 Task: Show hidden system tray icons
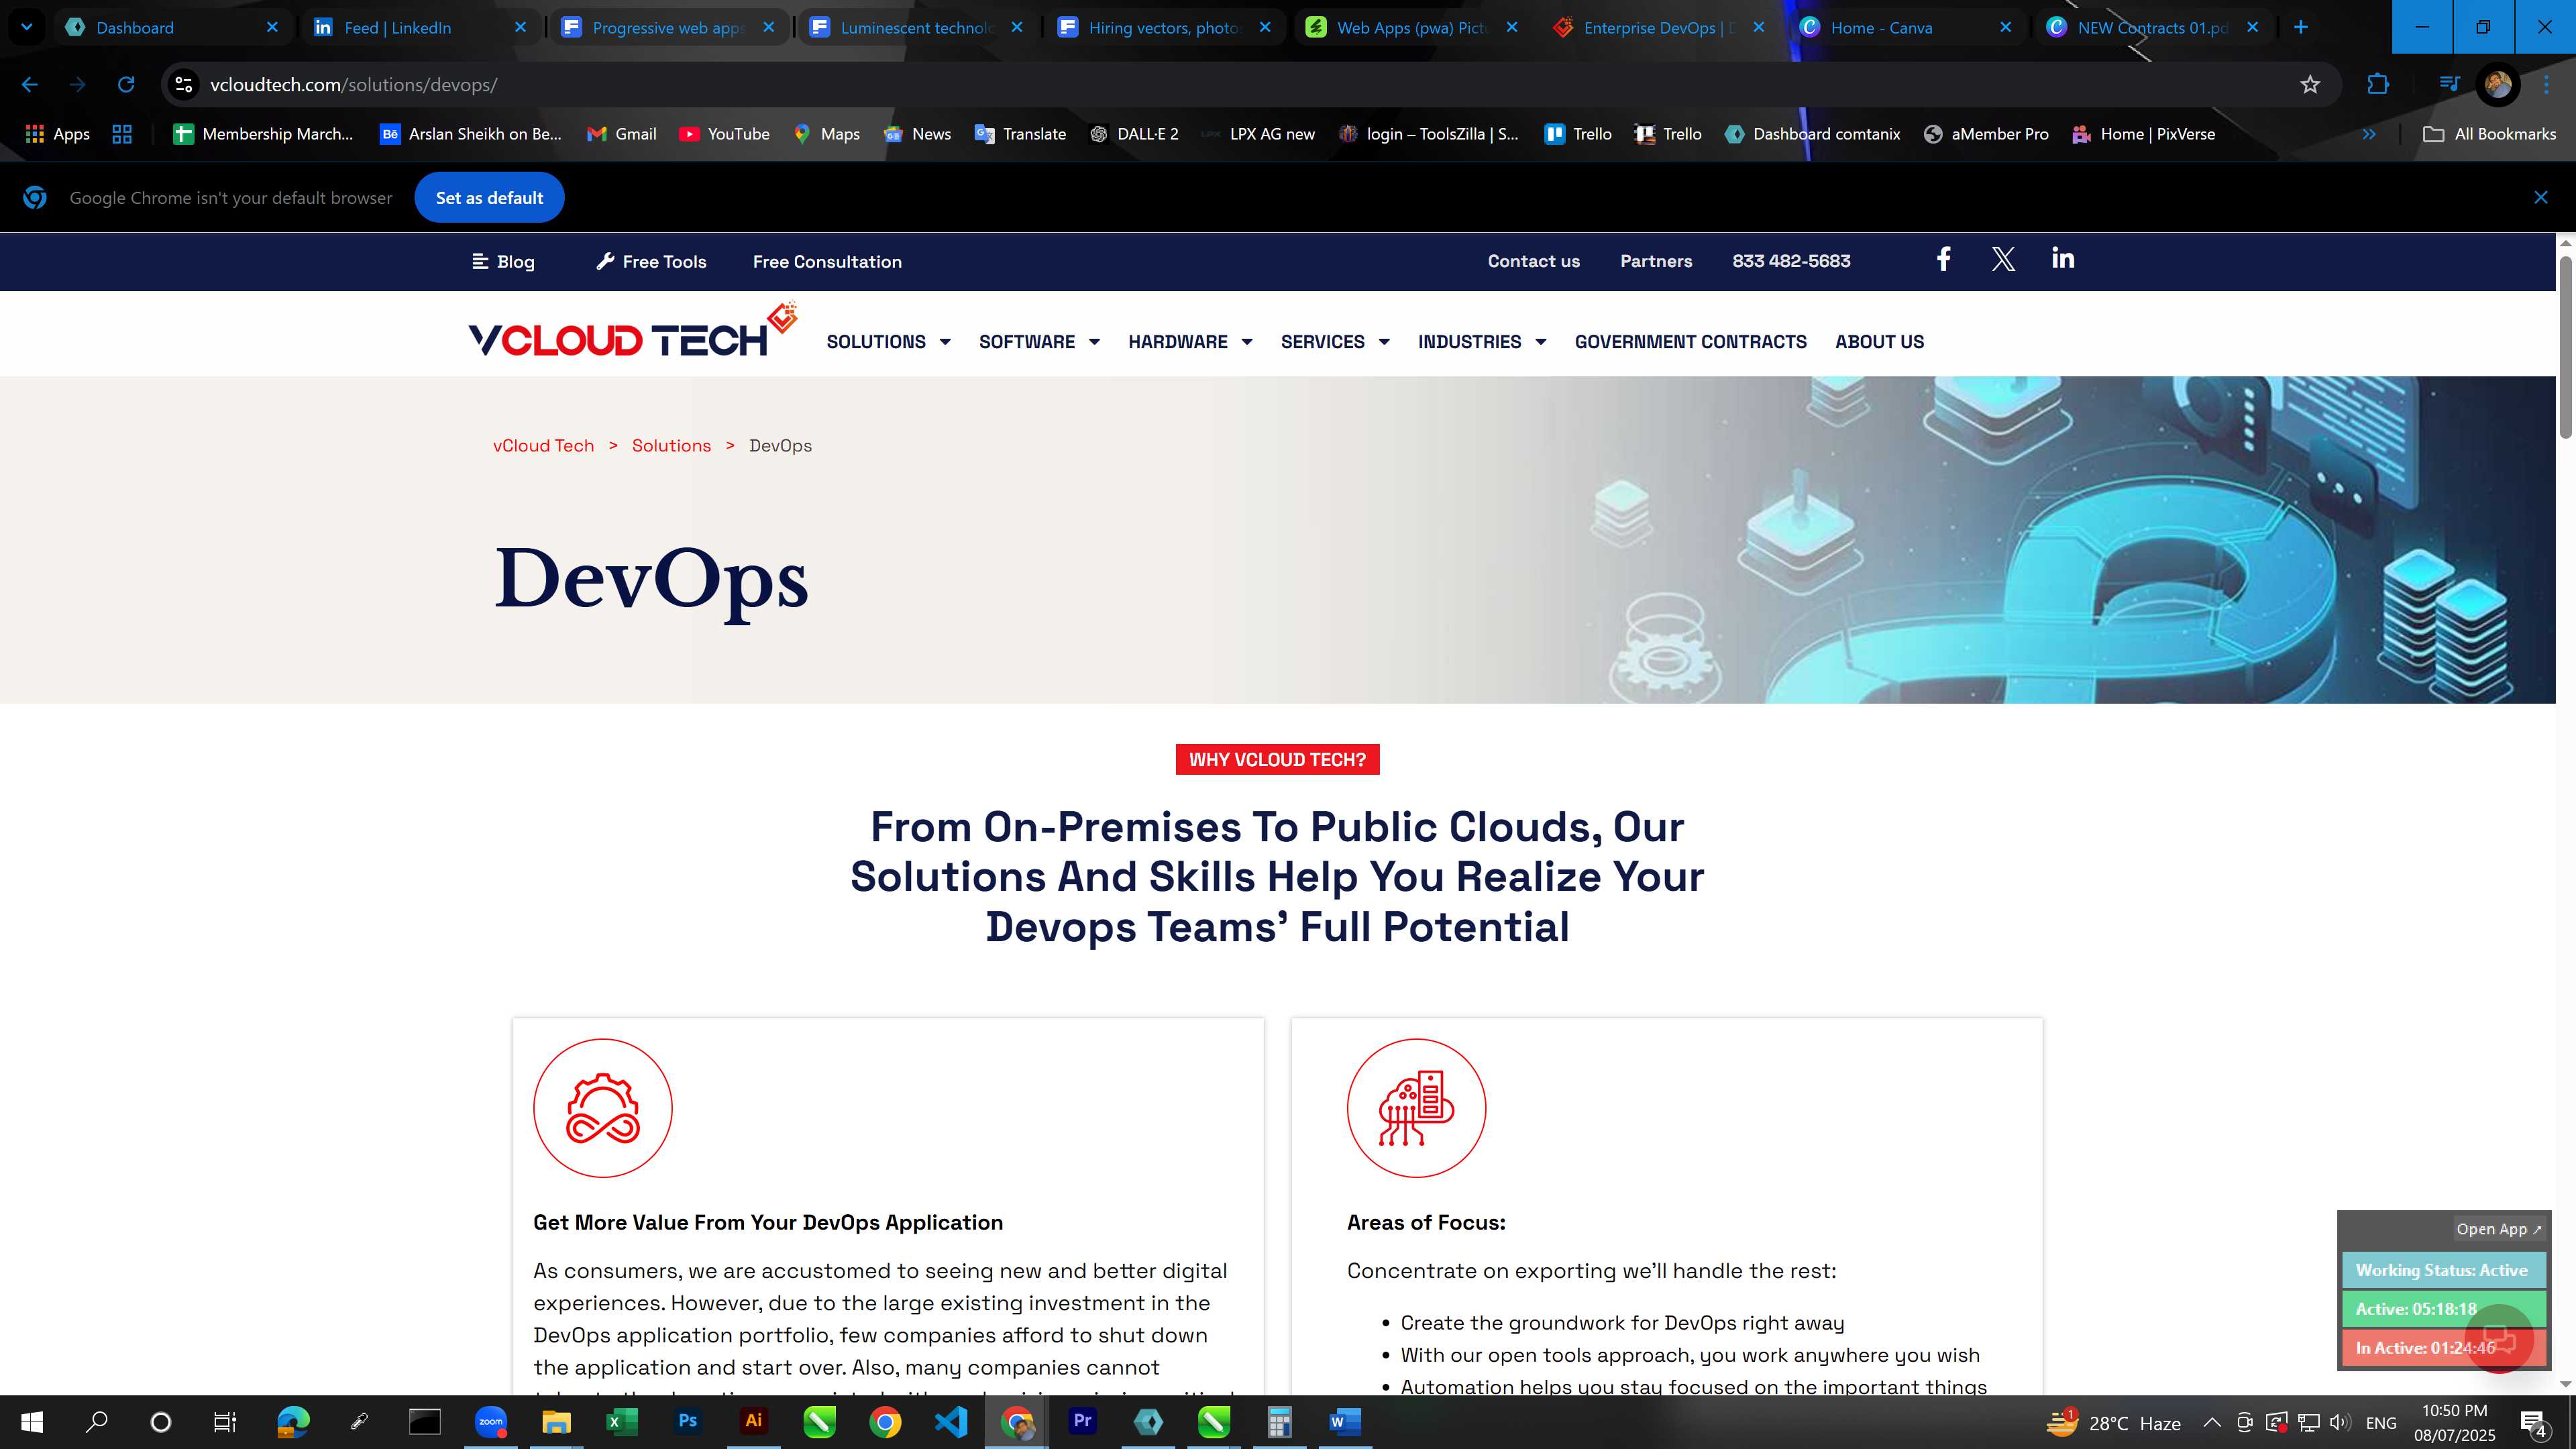[2212, 1422]
